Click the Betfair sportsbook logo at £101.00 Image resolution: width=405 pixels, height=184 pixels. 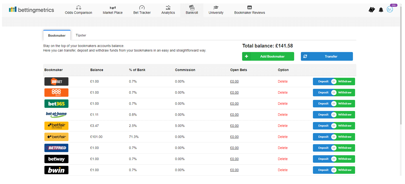click(x=56, y=137)
